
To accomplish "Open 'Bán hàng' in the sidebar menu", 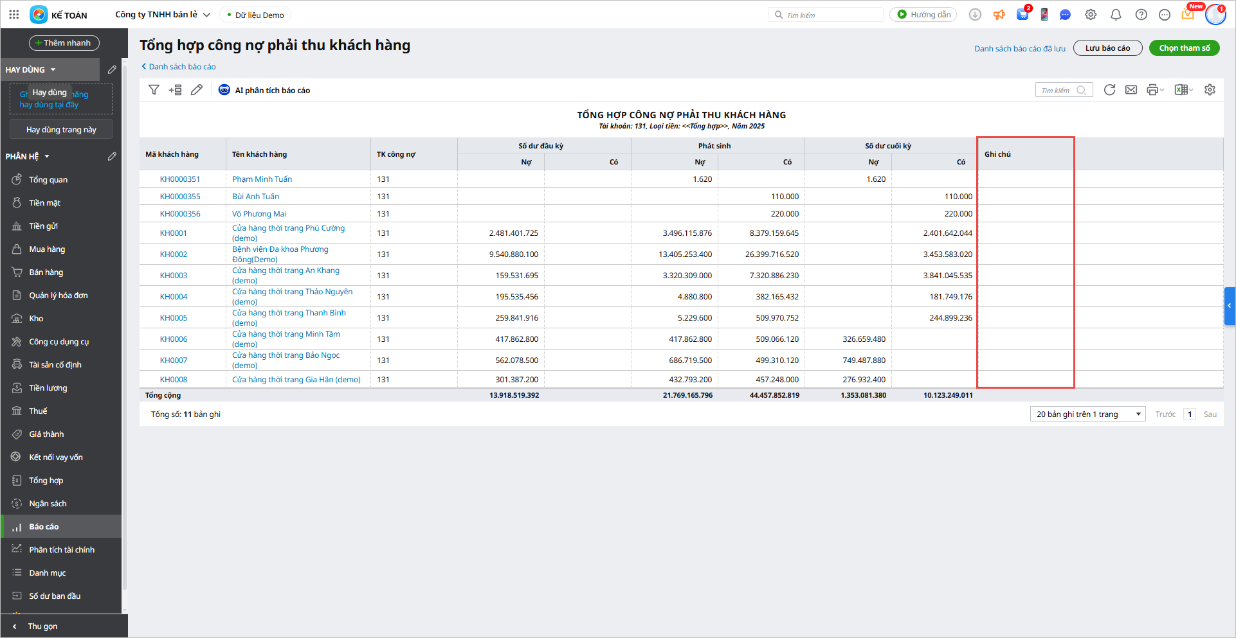I will 46,272.
